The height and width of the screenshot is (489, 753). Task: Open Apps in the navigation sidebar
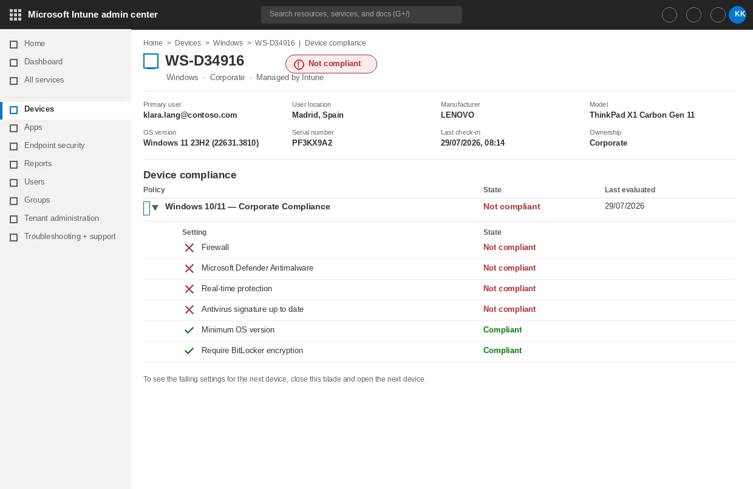tap(66, 127)
